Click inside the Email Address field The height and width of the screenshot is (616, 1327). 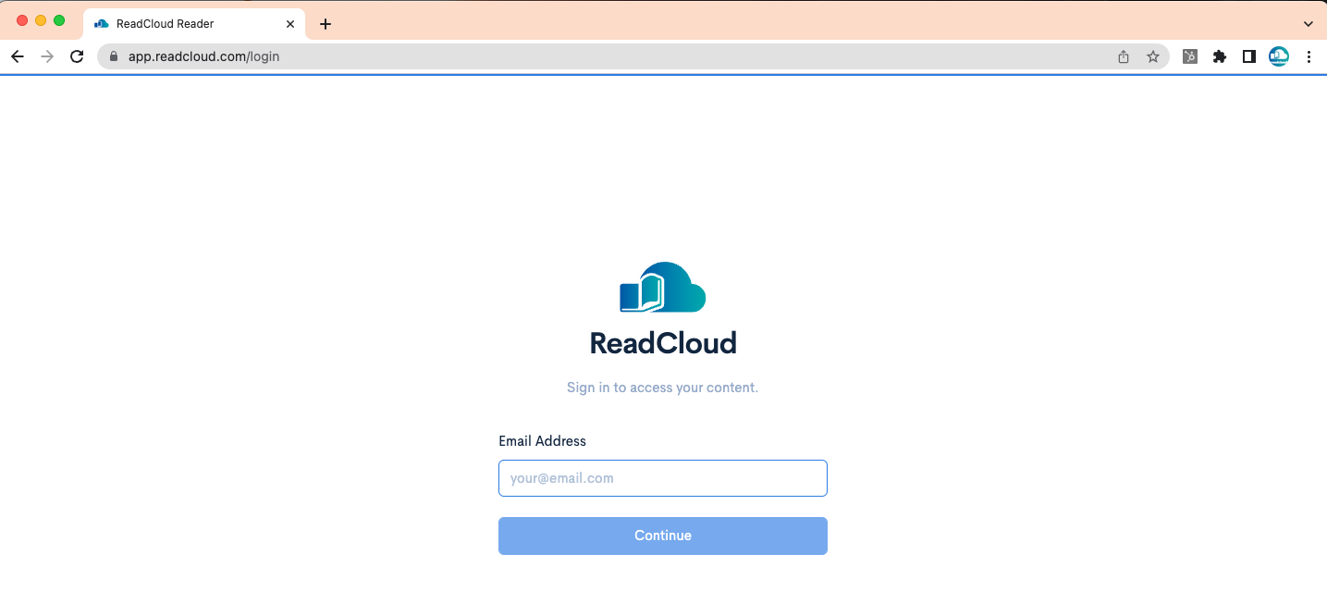coord(662,478)
